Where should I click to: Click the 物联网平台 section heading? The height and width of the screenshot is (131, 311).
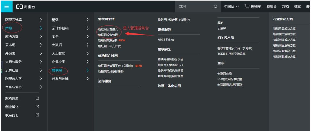point(106,19)
